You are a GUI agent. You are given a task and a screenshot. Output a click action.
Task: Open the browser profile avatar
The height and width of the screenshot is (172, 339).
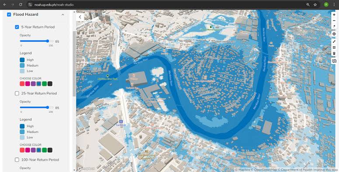point(326,4)
